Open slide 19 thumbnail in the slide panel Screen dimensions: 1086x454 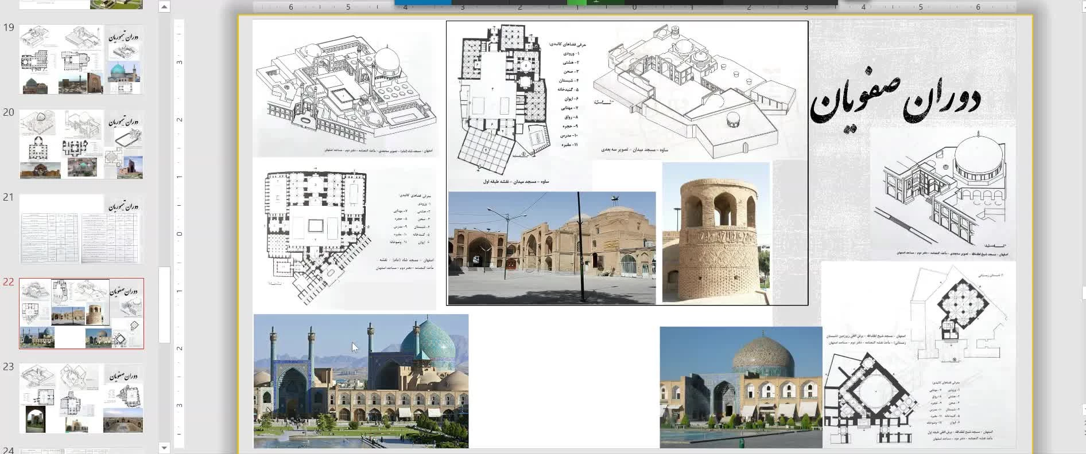click(x=82, y=59)
